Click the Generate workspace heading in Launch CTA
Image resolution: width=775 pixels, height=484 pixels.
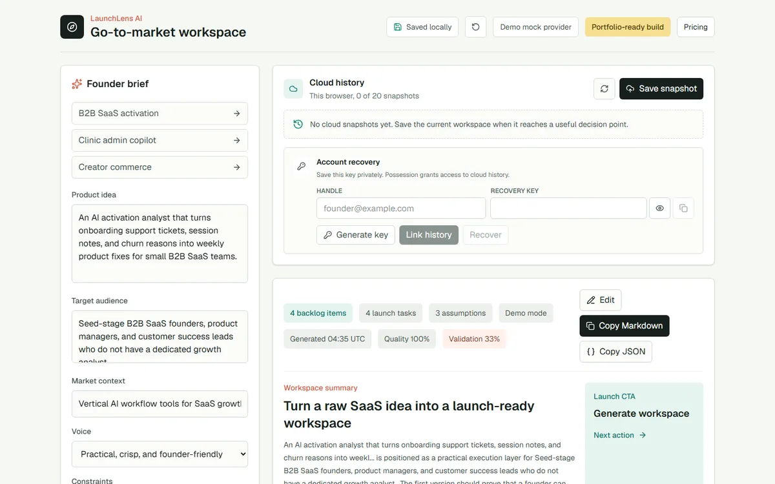[x=641, y=414]
